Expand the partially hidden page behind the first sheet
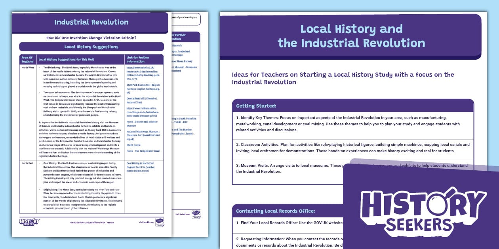This screenshot has width=499, height=249. click(x=186, y=119)
